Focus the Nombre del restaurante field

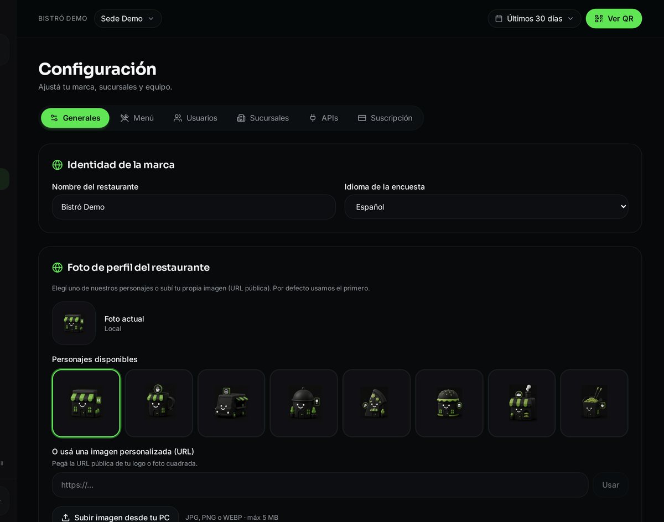(x=194, y=207)
